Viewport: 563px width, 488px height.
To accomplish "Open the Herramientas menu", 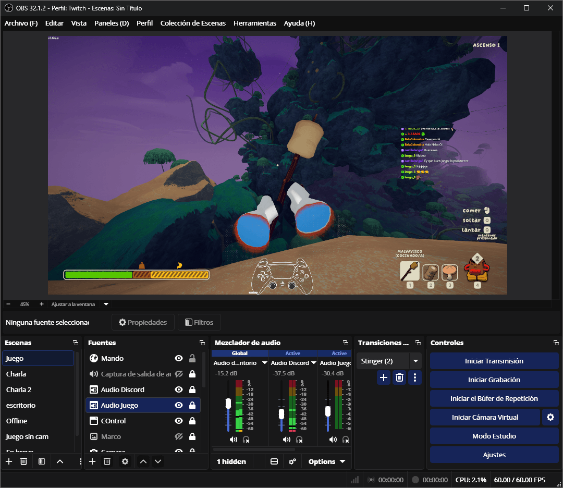I will click(x=255, y=23).
